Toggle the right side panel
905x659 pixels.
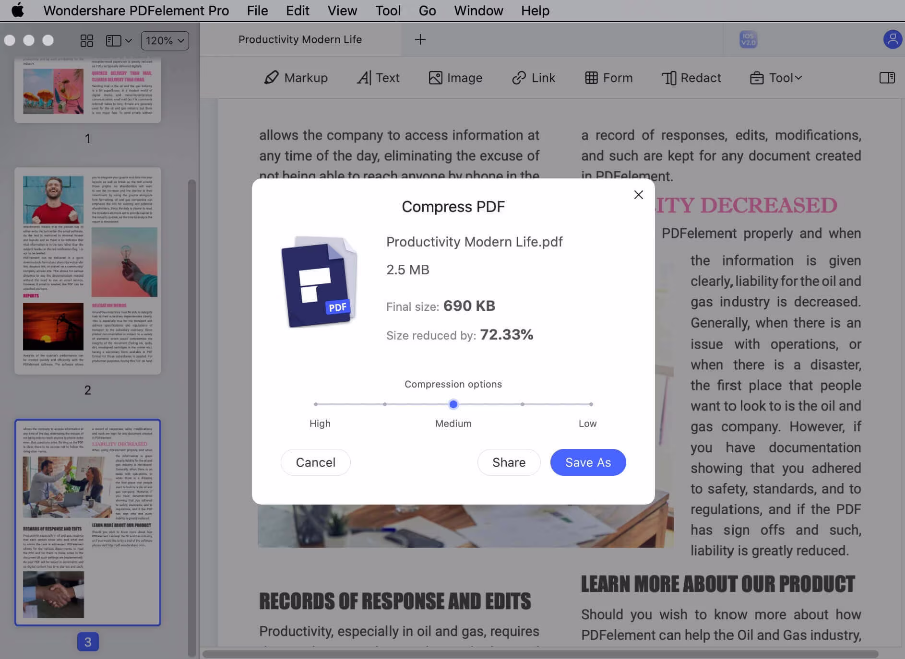pos(887,78)
